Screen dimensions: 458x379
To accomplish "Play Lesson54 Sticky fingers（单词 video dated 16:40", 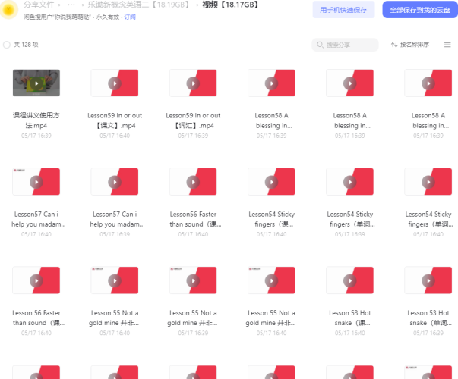I will coord(428,182).
